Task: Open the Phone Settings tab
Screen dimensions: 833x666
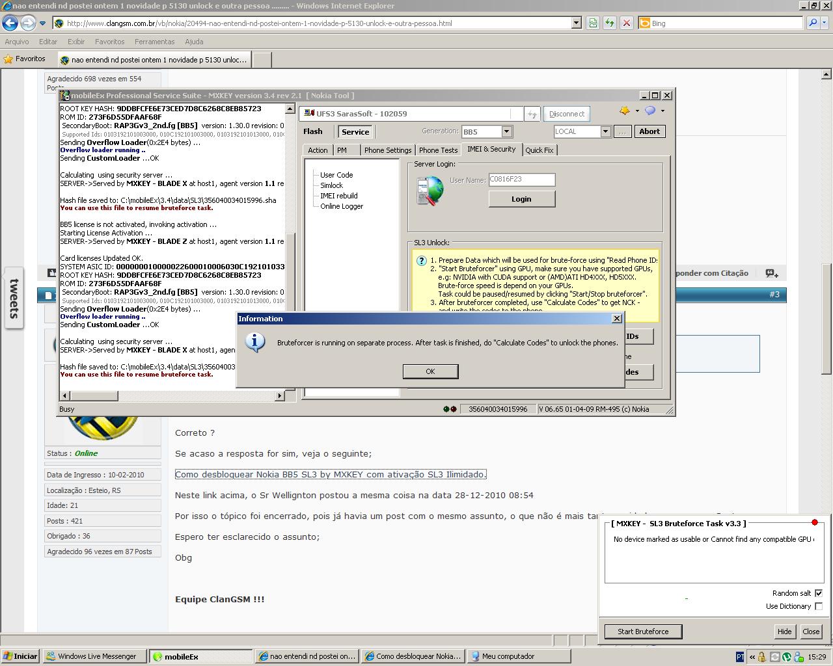Action: point(388,150)
